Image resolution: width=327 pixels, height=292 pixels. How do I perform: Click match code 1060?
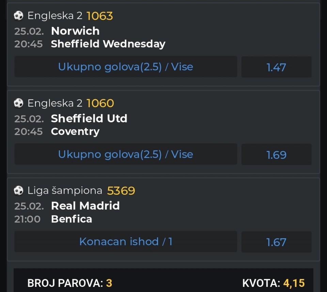[x=100, y=103]
